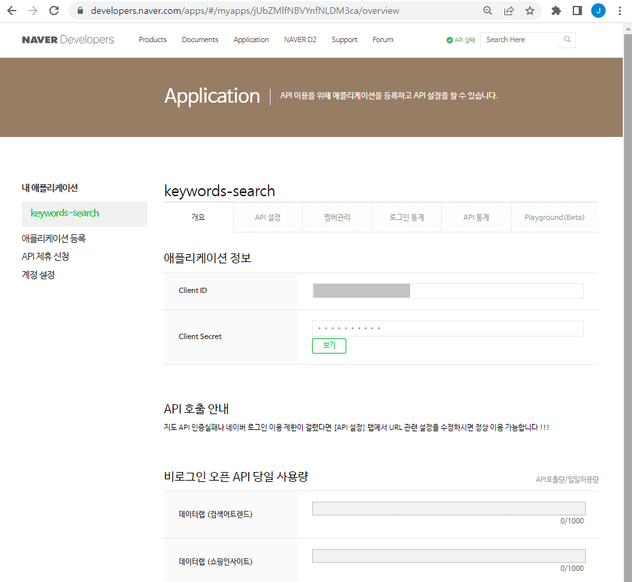Reveal the Client Secret with 보기
Viewport: 632px width, 582px height.
pyautogui.click(x=329, y=346)
